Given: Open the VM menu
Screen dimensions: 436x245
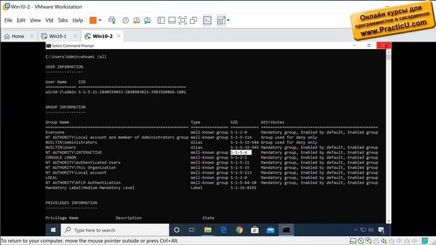Looking at the screenshot, I should click(49, 20).
